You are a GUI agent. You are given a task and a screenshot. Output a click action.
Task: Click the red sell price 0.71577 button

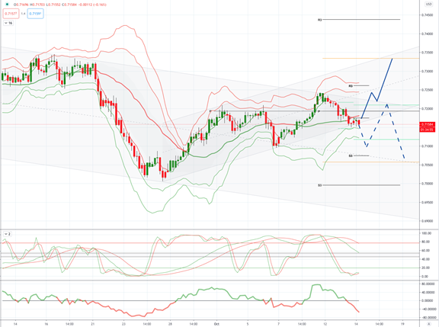(x=11, y=14)
